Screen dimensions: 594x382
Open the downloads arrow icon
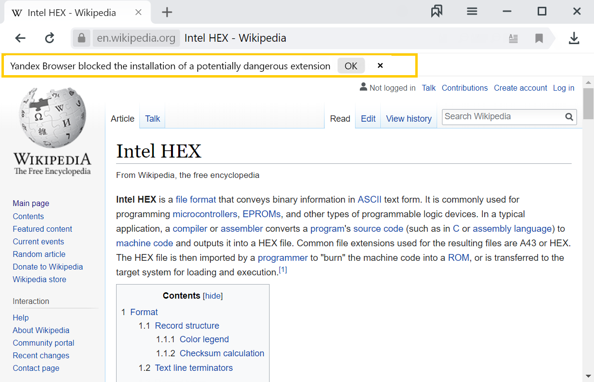(x=574, y=38)
